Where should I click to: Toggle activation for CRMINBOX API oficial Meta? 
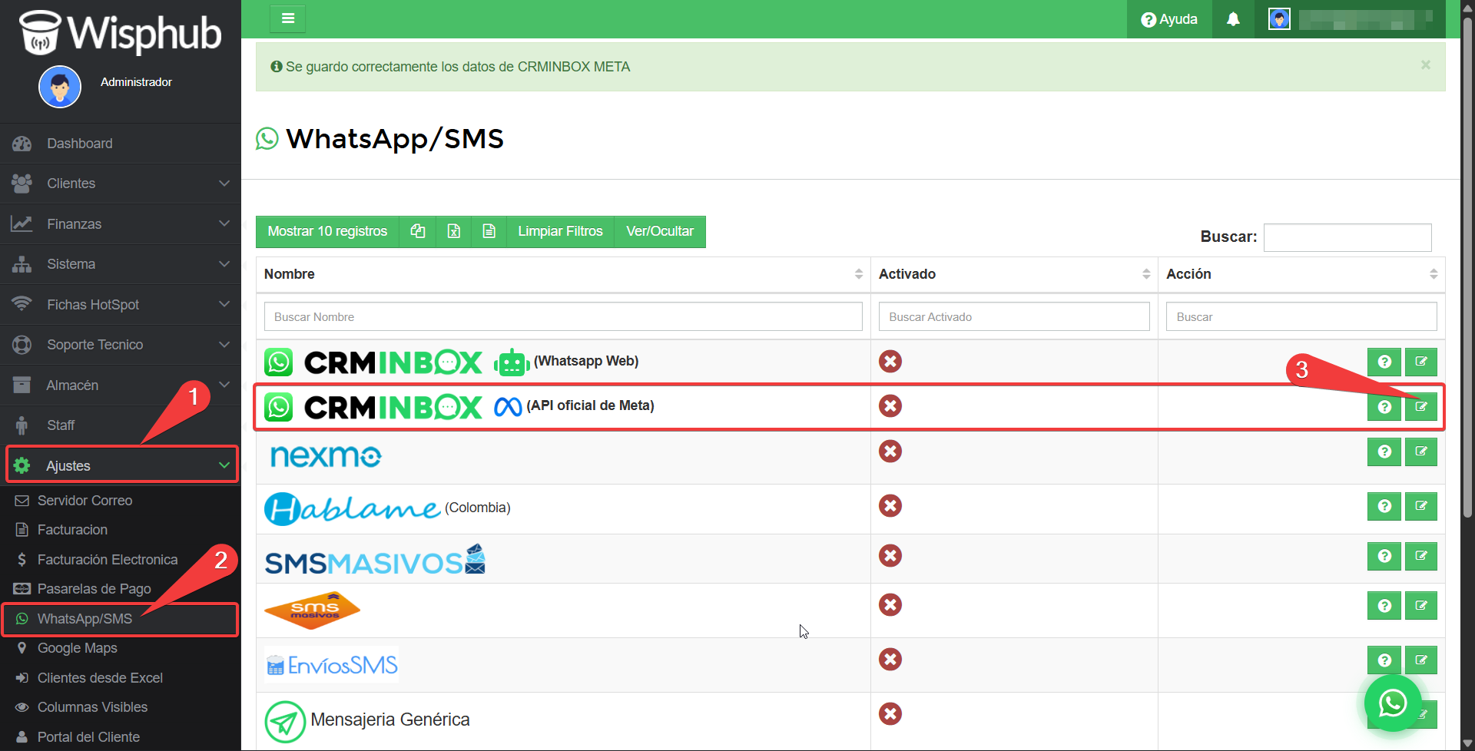tap(890, 405)
